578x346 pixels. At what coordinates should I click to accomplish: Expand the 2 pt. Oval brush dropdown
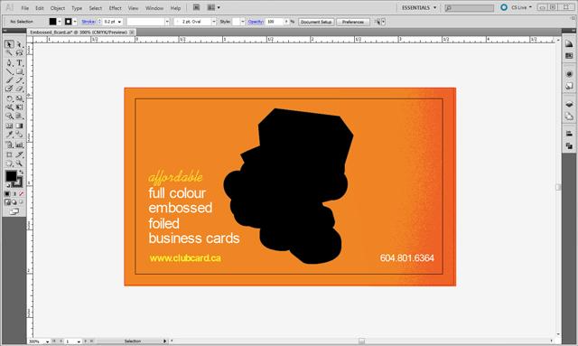[213, 22]
